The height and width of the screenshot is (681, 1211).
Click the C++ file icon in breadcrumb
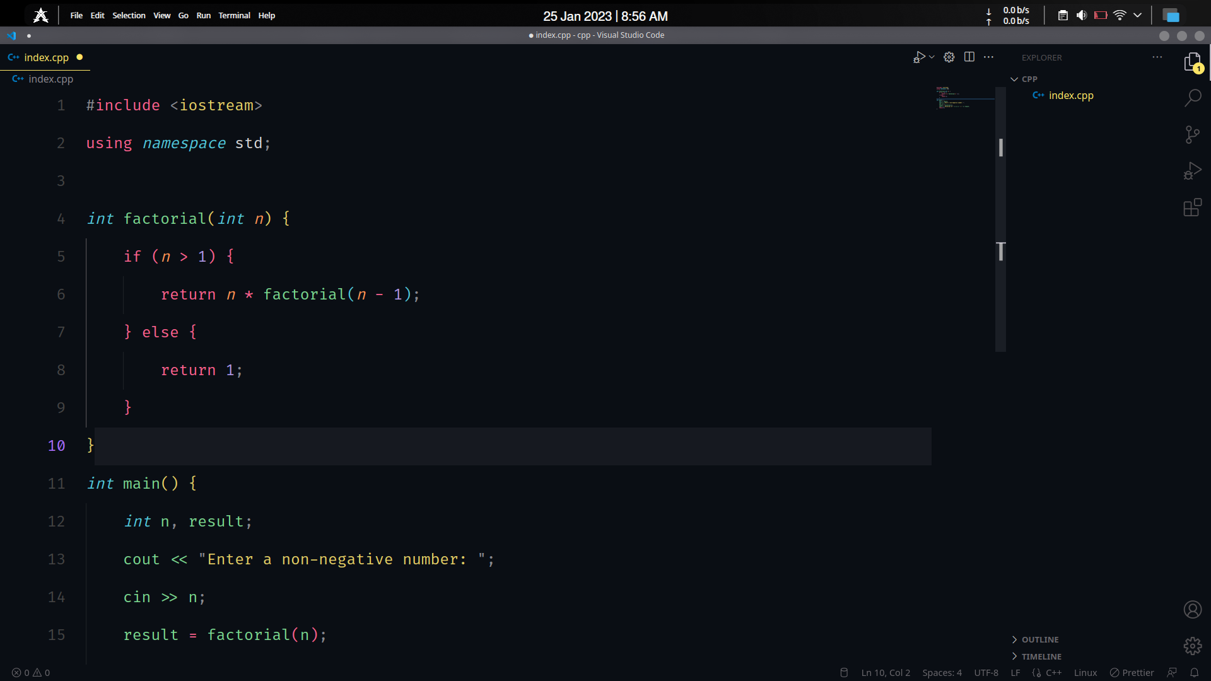click(18, 79)
